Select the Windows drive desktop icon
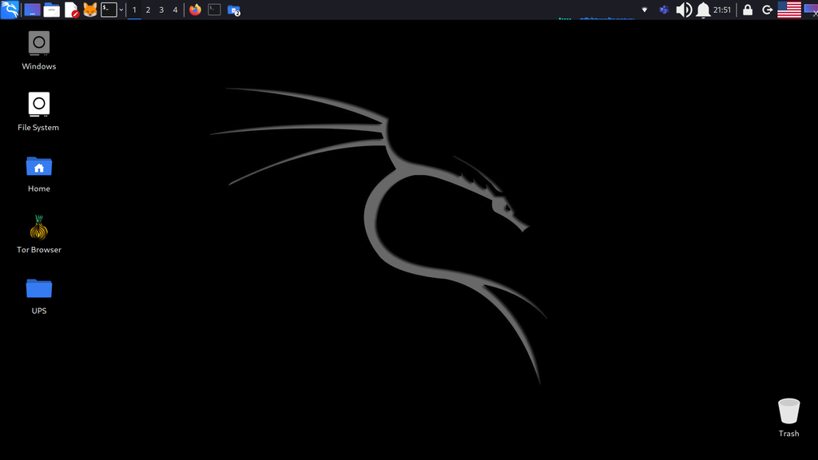818x460 pixels. [38, 50]
